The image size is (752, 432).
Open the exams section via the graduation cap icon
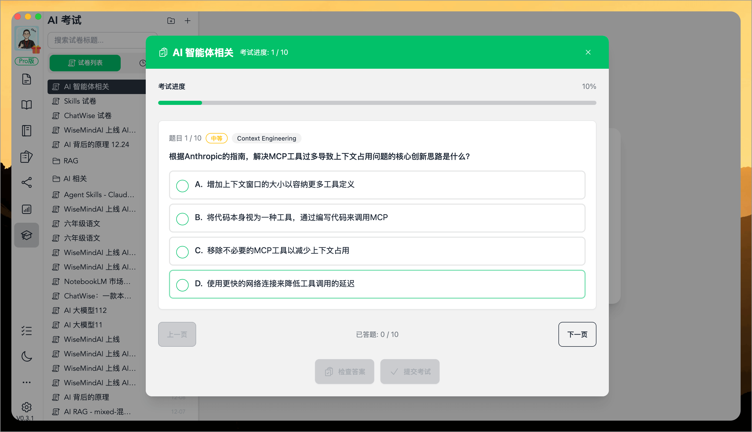(26, 235)
